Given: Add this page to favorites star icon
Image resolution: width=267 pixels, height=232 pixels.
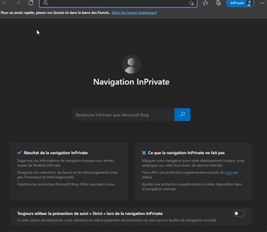Looking at the screenshot, I should (x=192, y=3).
